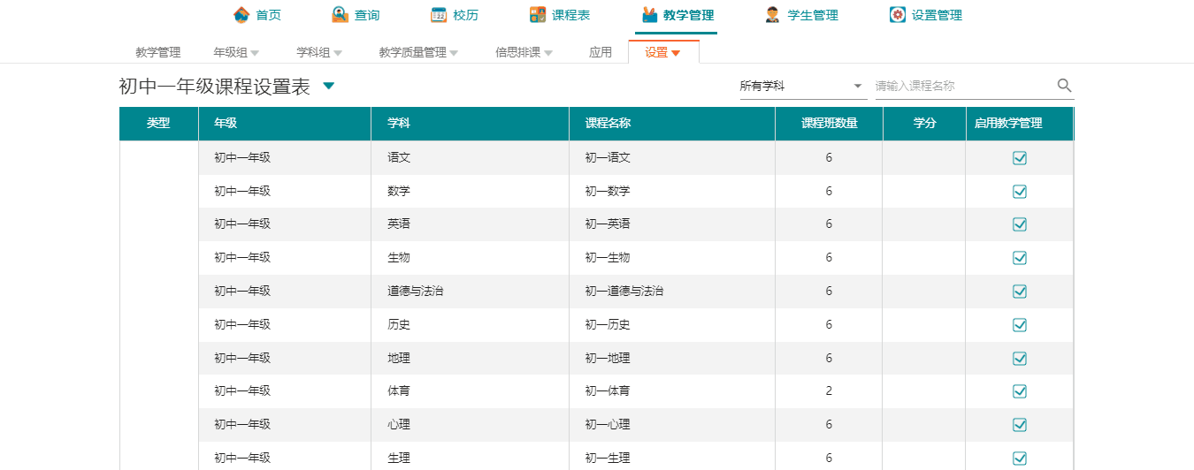Expand the 倍思排课 submenu
This screenshot has width=1194, height=470.
coord(524,52)
